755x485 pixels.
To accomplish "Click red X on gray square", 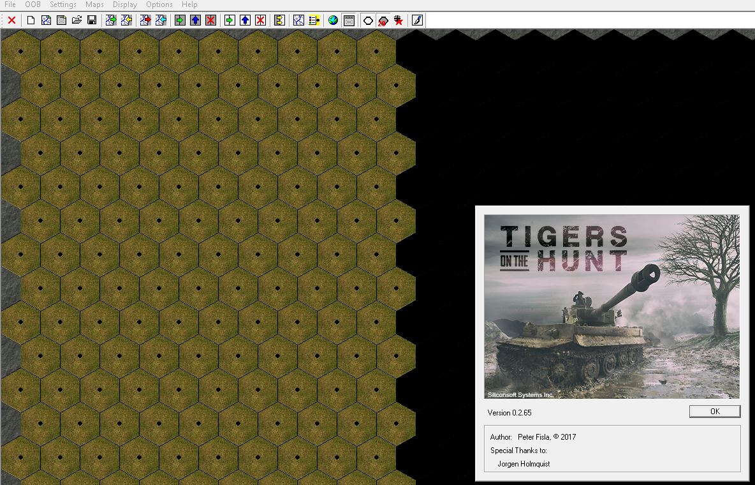I will [x=210, y=20].
